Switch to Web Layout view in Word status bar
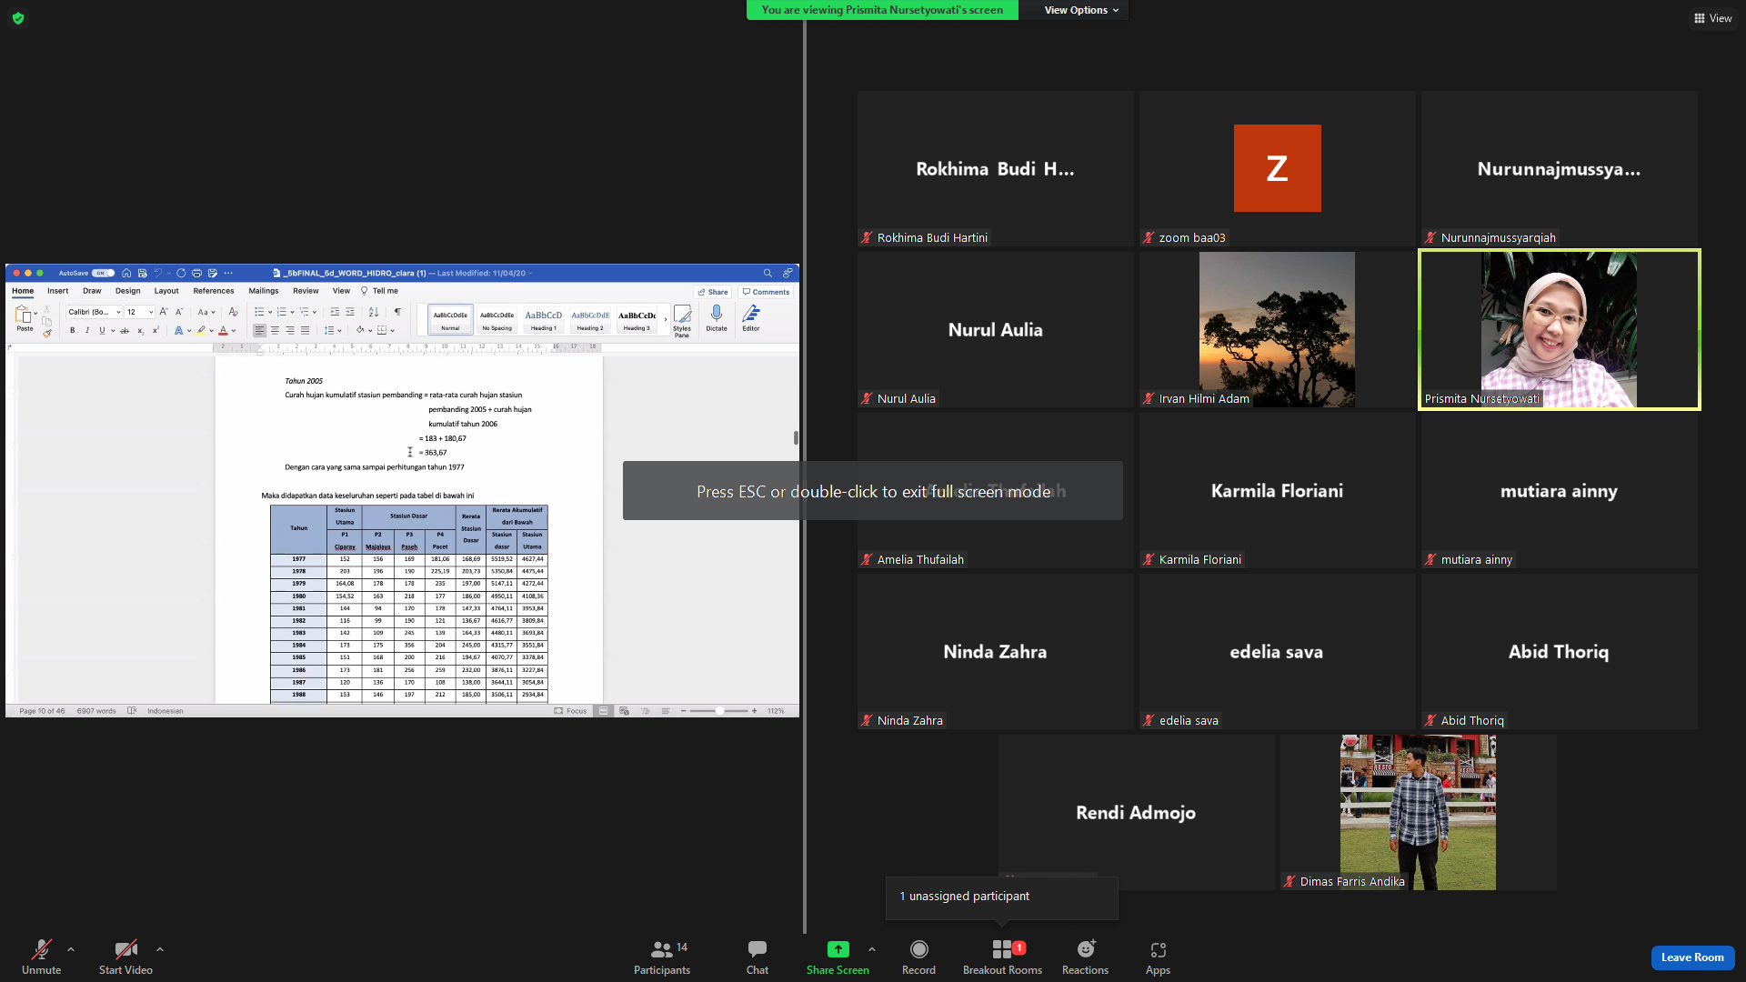 coord(624,711)
